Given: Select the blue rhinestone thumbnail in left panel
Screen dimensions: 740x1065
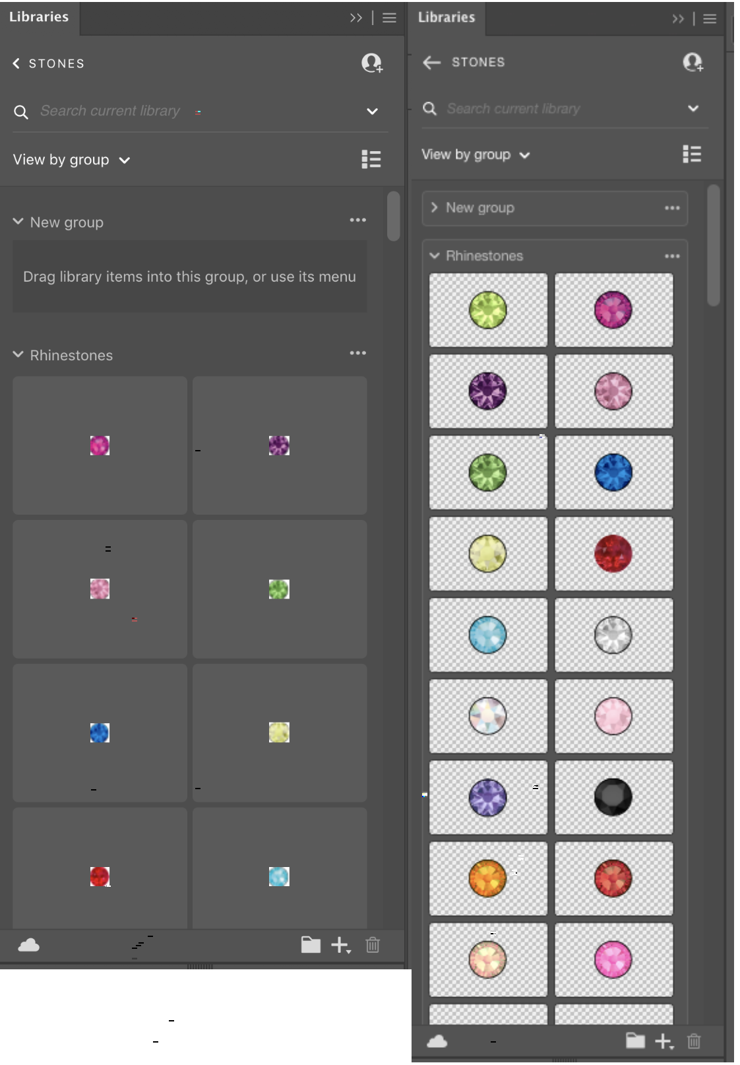Looking at the screenshot, I should point(99,732).
